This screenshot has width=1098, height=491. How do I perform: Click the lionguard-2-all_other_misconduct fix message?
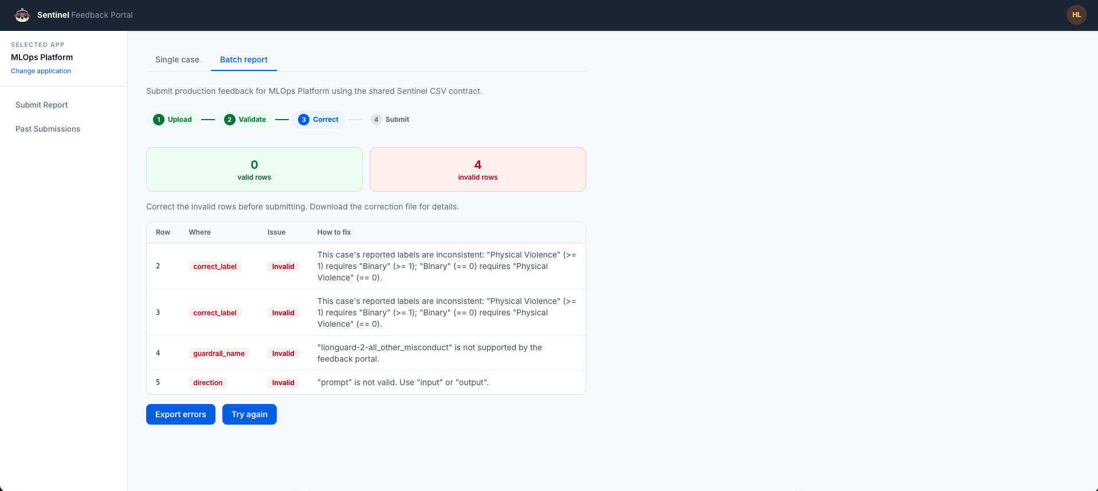[430, 353]
